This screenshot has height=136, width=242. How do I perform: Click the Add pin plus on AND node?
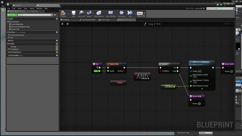[148, 79]
